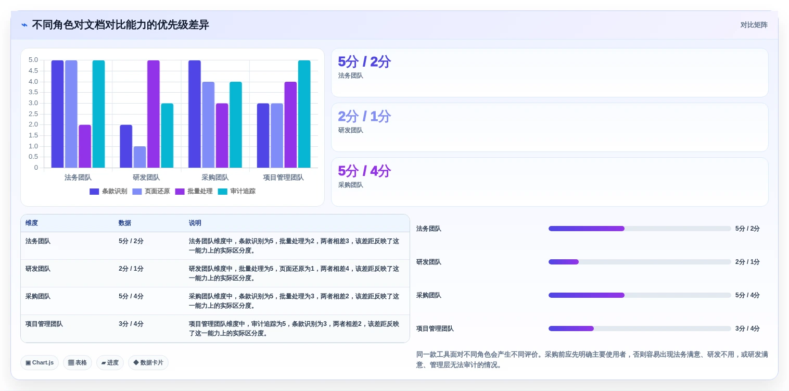Click the lightning icon beside the title
The image size is (789, 391).
24,25
